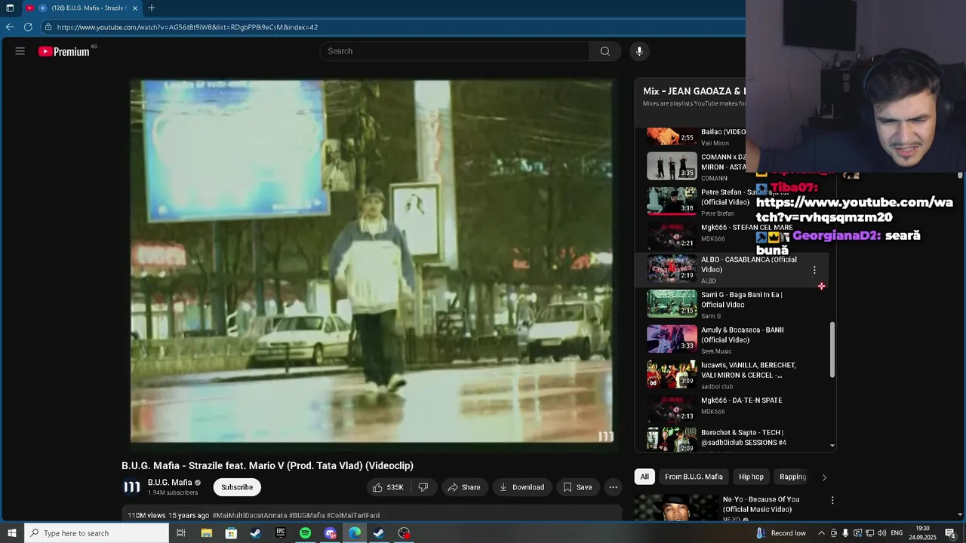This screenshot has height=543, width=966.
Task: Open the Windows Start menu
Action: [x=10, y=533]
